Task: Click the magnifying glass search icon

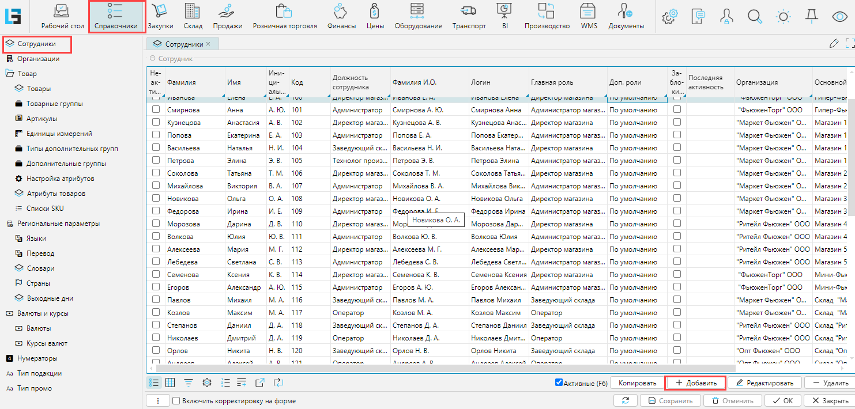Action: click(755, 17)
